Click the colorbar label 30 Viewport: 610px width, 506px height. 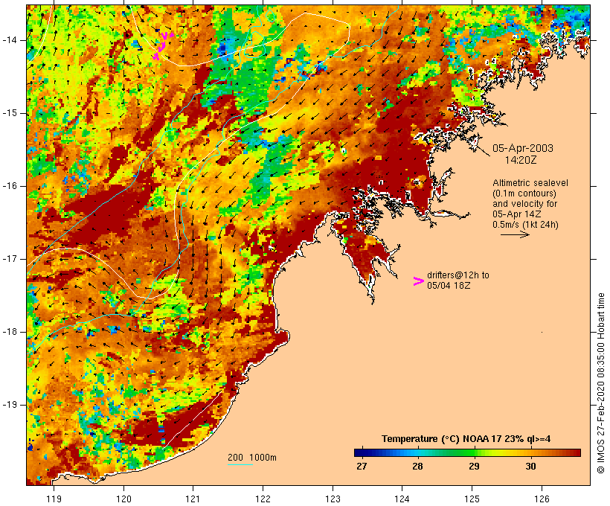pyautogui.click(x=530, y=467)
